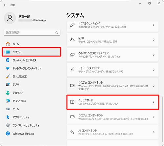Expand the クリップボード row chevron
Viewport: 164px width, 146px height.
click(154, 102)
